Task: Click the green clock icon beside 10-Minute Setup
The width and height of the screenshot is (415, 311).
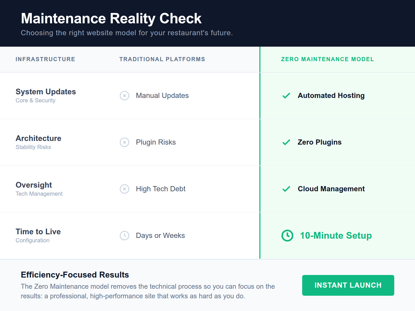Action: click(287, 236)
